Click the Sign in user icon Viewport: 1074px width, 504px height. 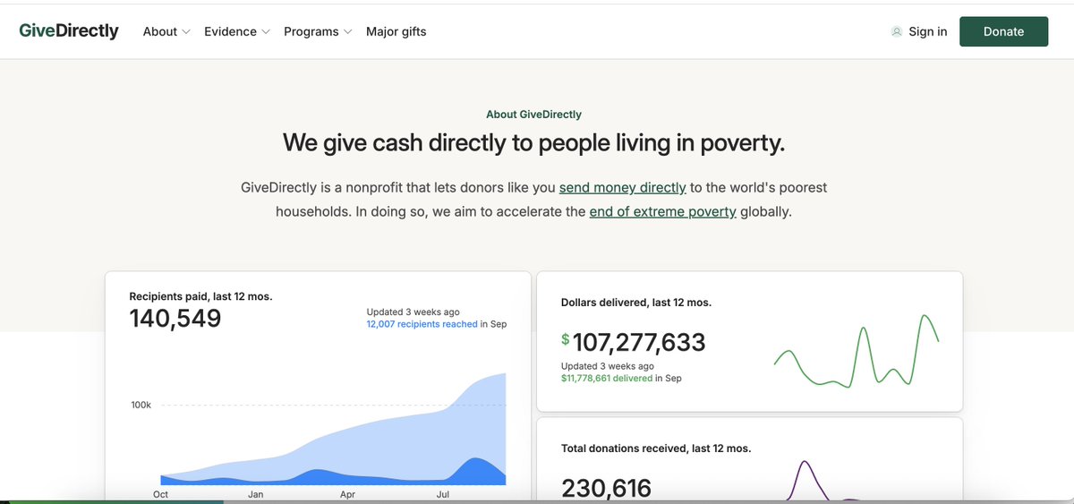click(x=897, y=31)
